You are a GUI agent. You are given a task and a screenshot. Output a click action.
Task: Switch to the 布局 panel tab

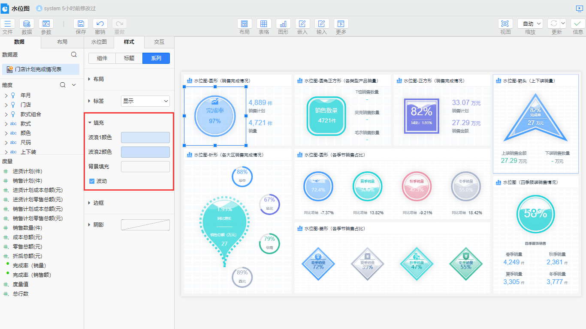(62, 42)
